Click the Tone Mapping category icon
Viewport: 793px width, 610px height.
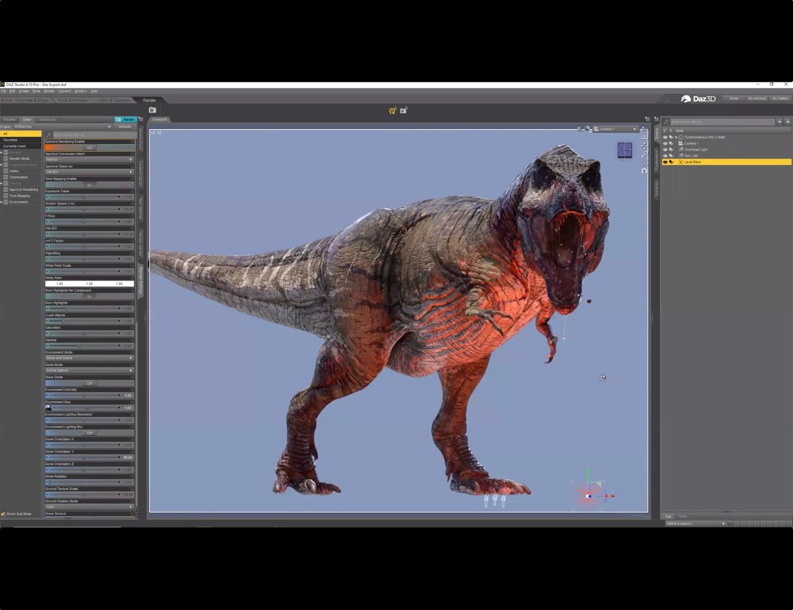click(5, 196)
